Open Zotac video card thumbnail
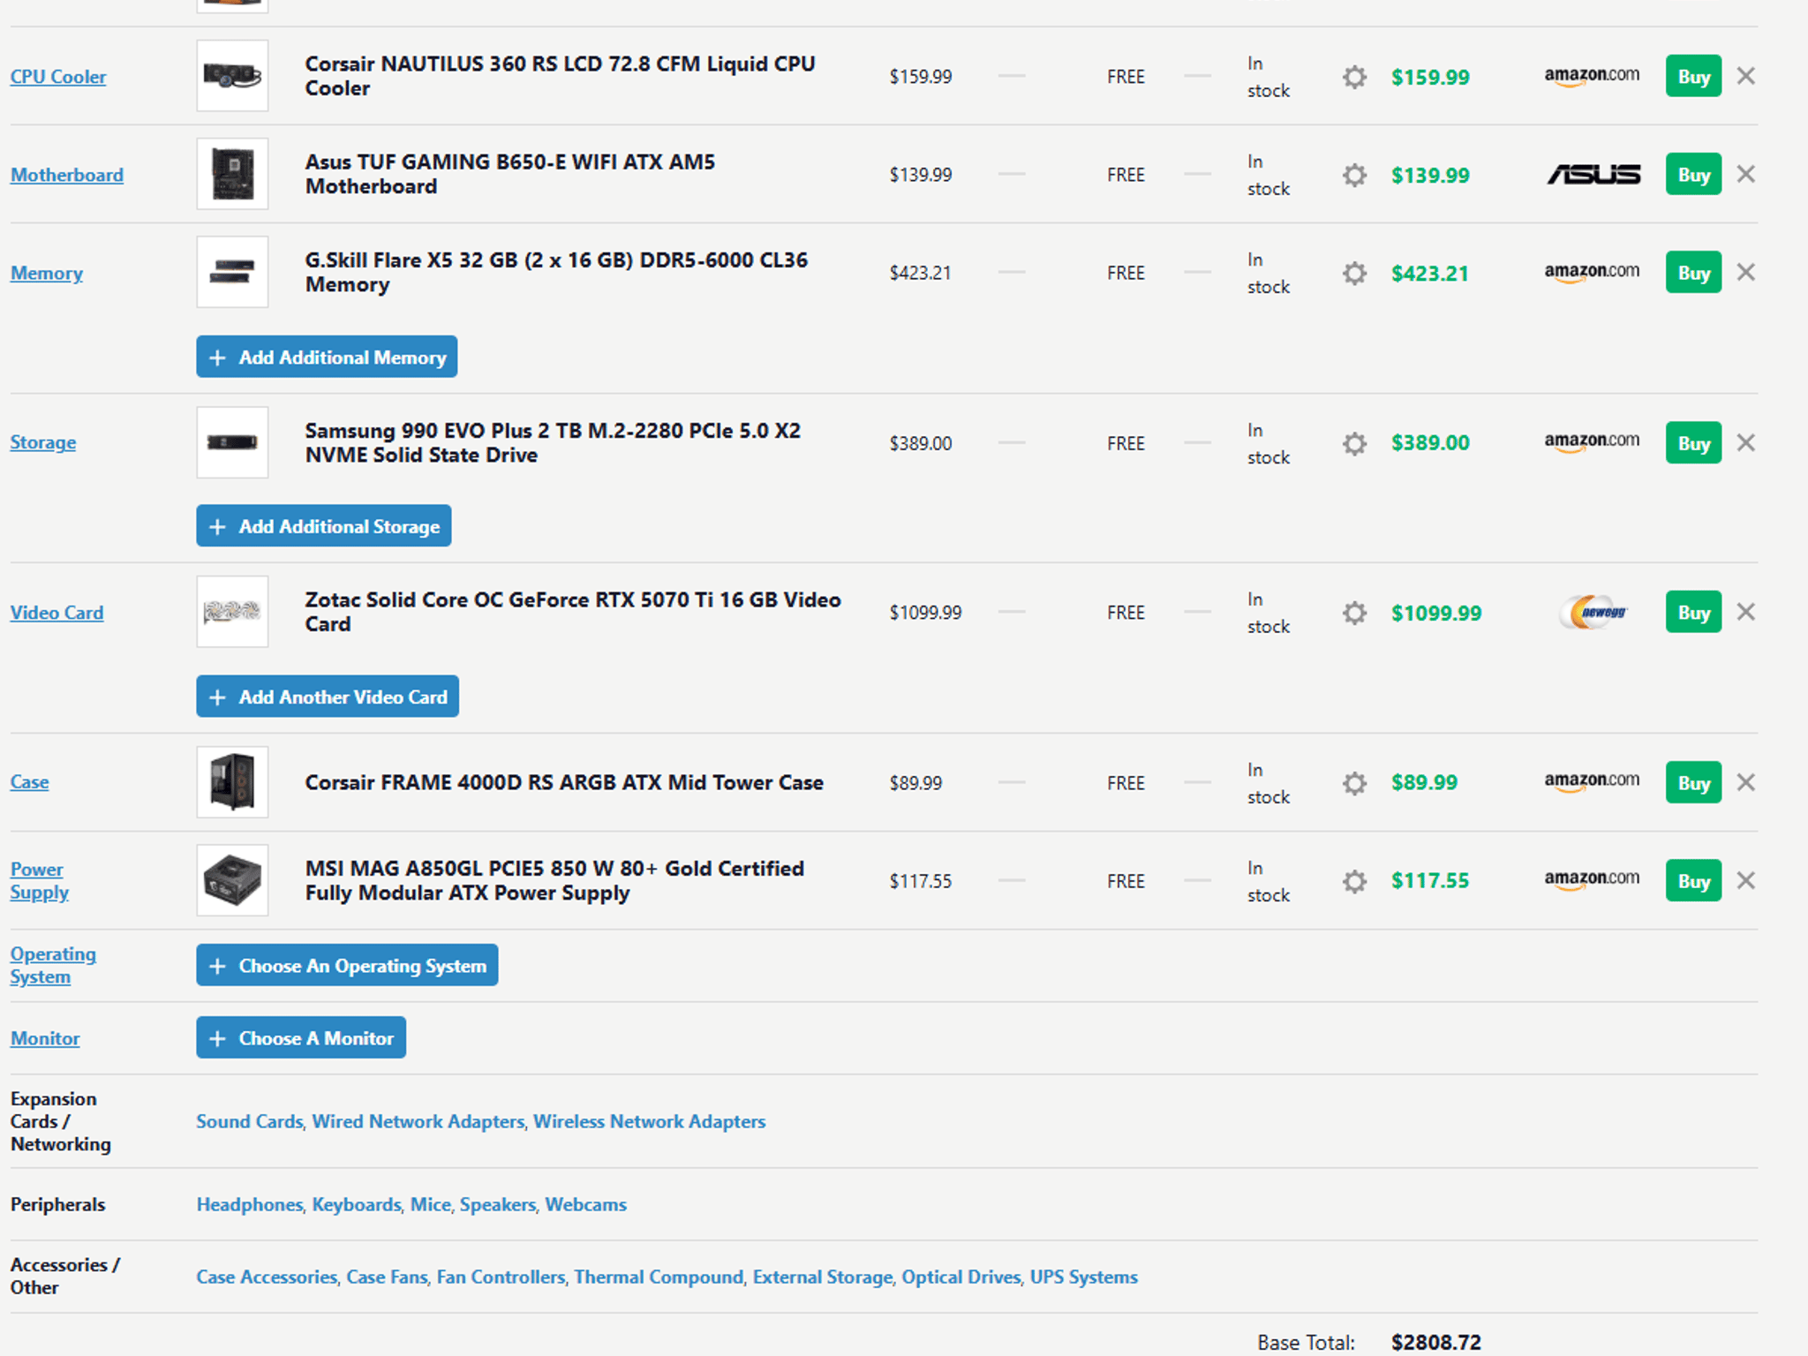Image resolution: width=1808 pixels, height=1356 pixels. click(x=232, y=612)
